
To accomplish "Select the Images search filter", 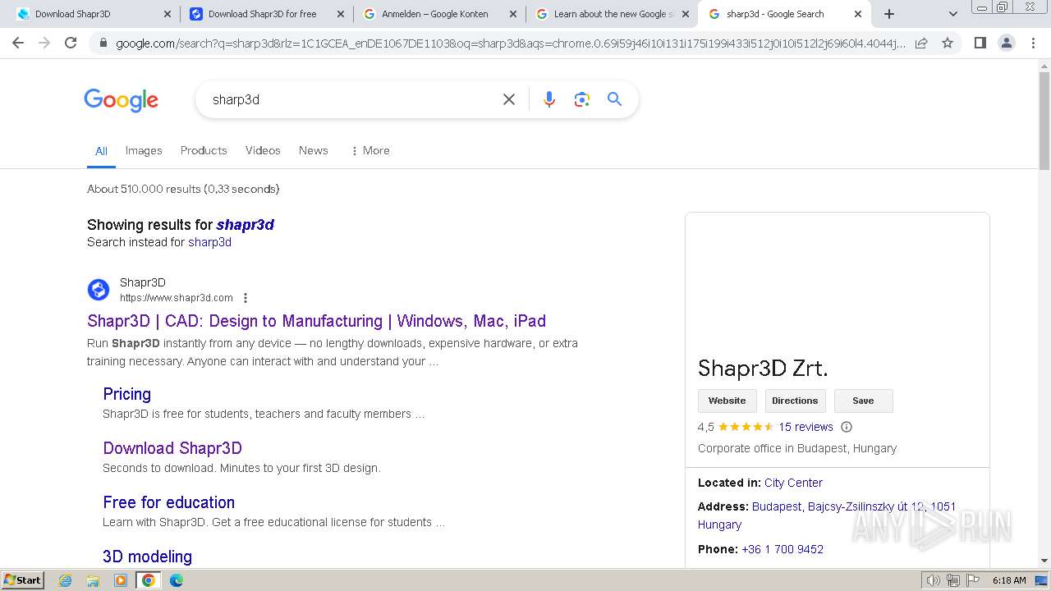I will pos(144,150).
